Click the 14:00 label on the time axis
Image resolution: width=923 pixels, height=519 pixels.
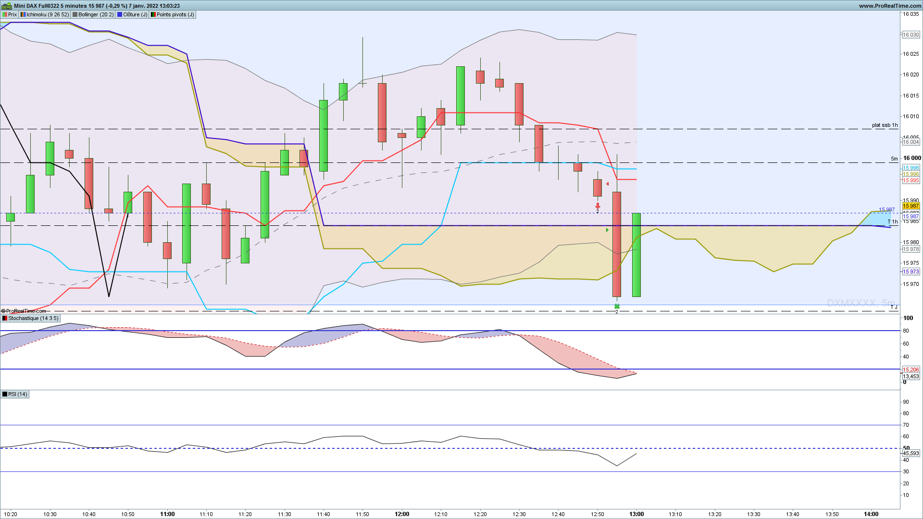(871, 514)
